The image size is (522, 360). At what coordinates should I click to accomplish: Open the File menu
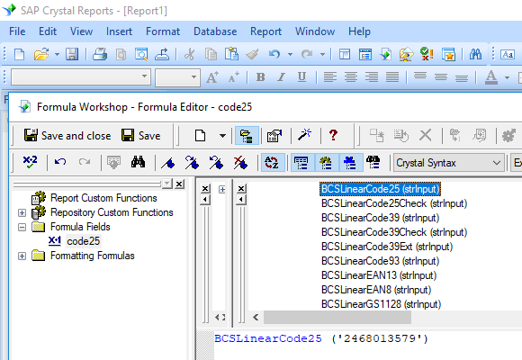pos(17,31)
